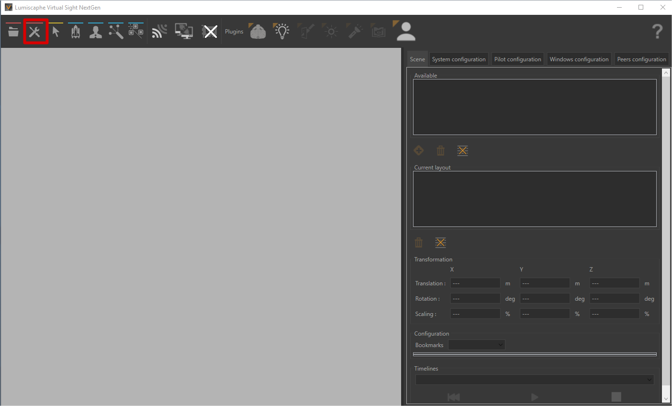This screenshot has width=672, height=406.
Task: Open the wrench and screwdriver settings tool
Action: 35,32
